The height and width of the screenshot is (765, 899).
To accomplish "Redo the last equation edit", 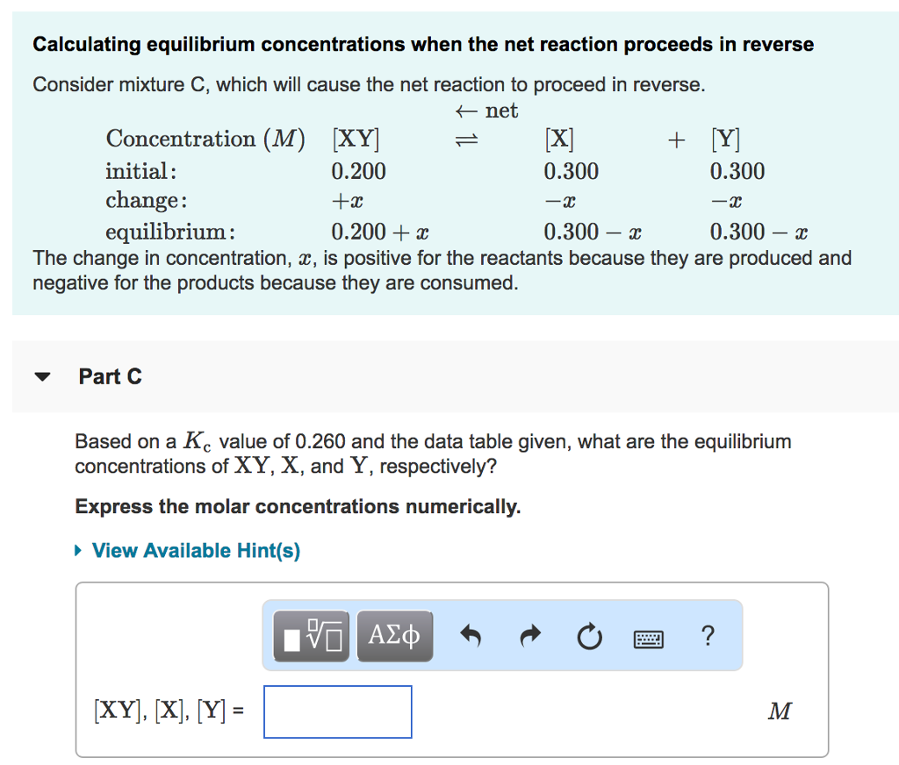I will 530,637.
